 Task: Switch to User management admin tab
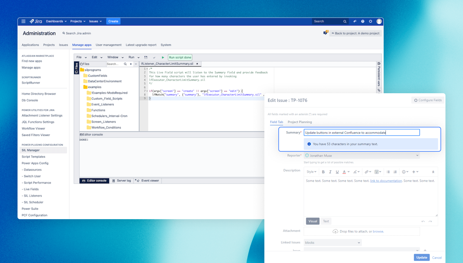point(108,45)
